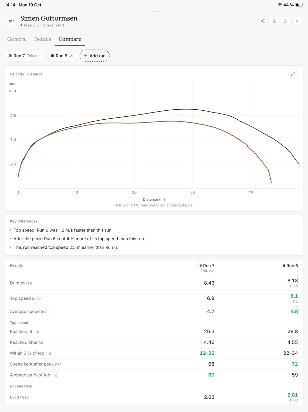Tap the 'Velocity · distance' chart title
308x412 pixels.
click(x=26, y=74)
